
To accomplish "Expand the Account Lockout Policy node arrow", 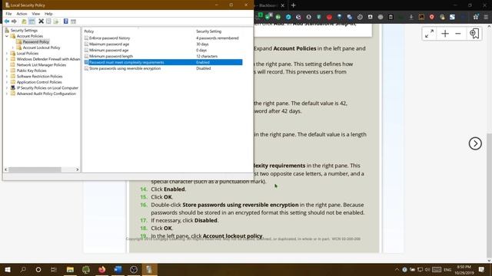I will pos(13,48).
